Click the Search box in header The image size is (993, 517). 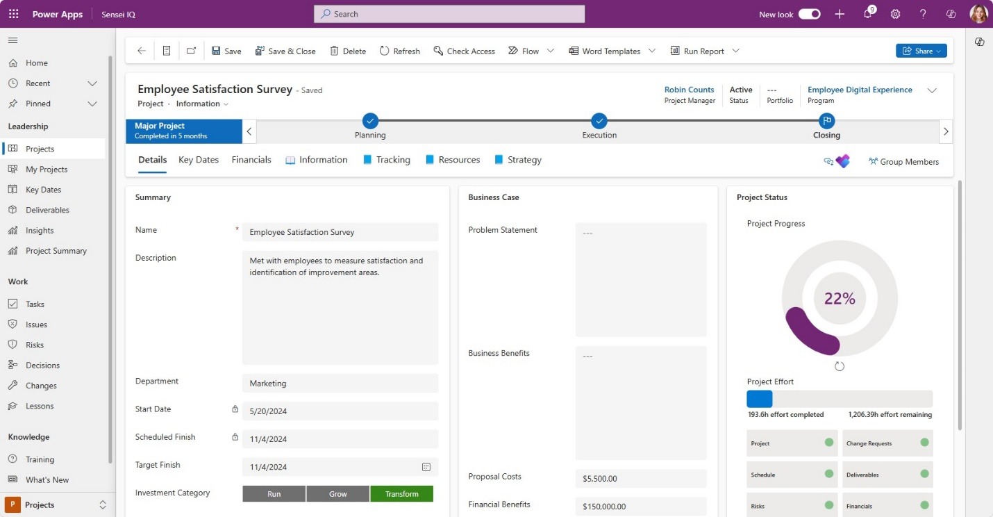449,14
